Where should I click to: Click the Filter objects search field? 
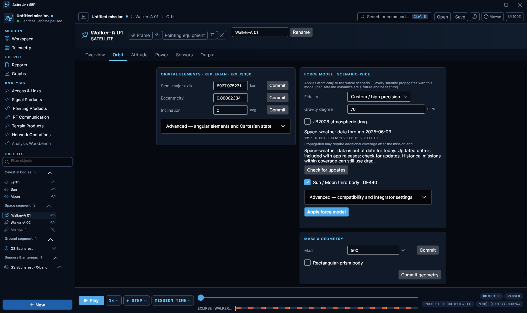click(x=38, y=162)
